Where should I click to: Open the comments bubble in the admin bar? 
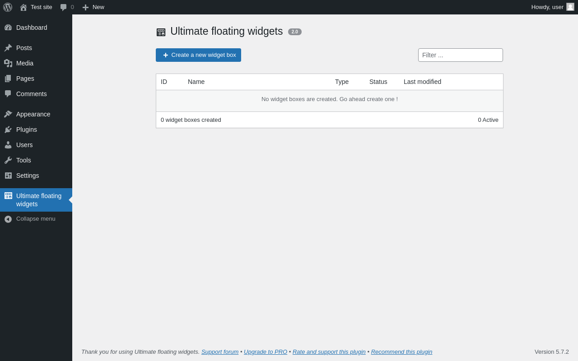[64, 7]
